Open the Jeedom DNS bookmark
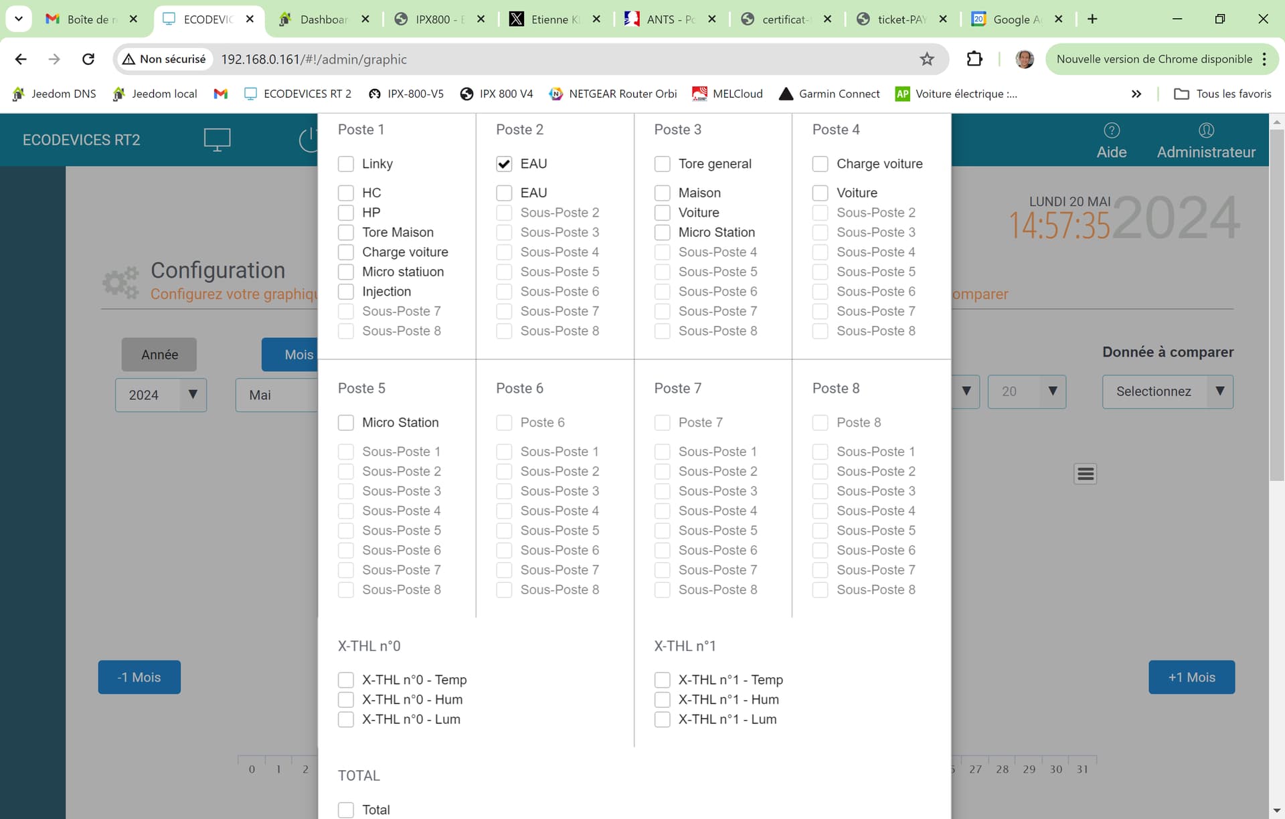 (55, 94)
